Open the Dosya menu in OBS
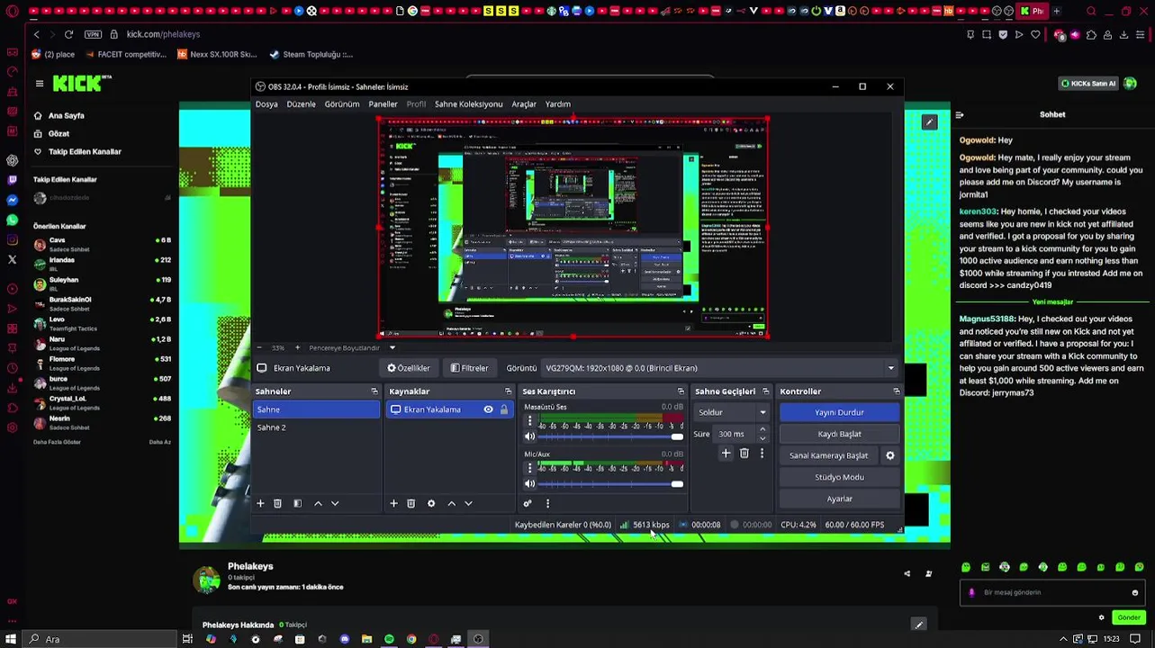The image size is (1155, 648). point(266,104)
